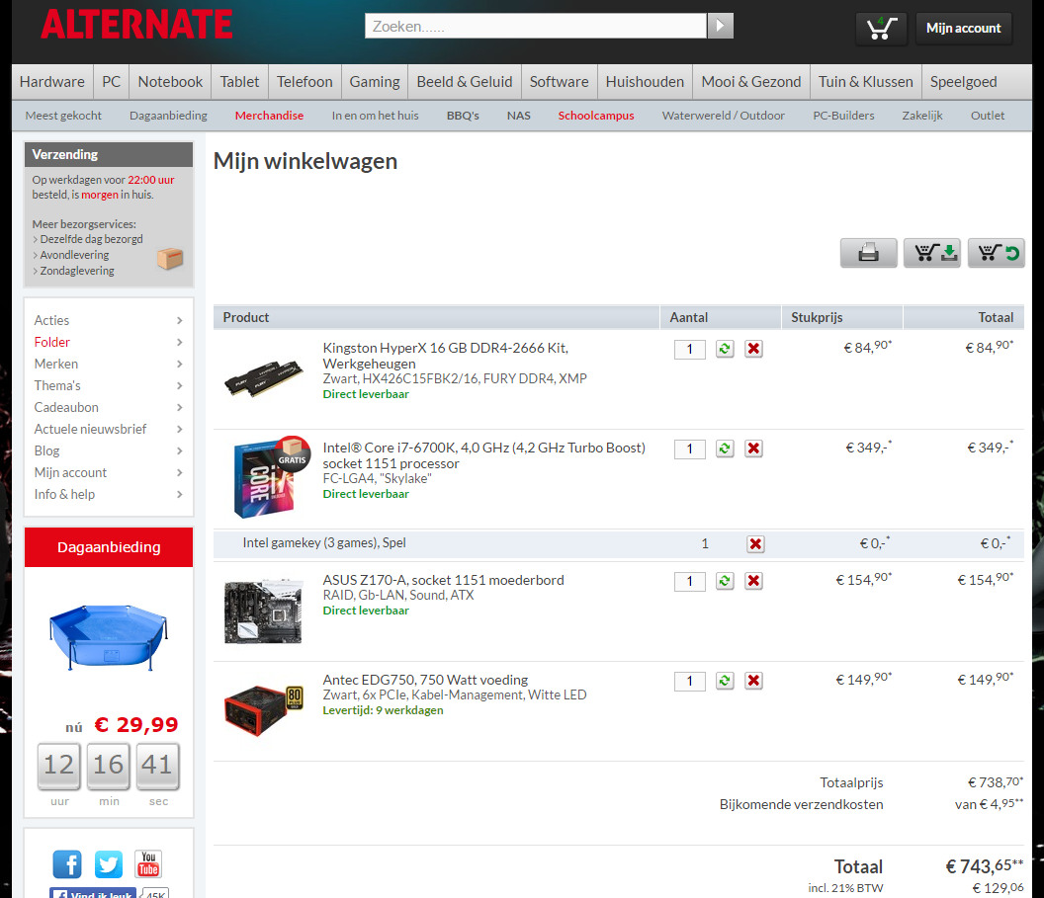1044x898 pixels.
Task: Restore cart using the cart reload icon
Action: click(x=997, y=253)
